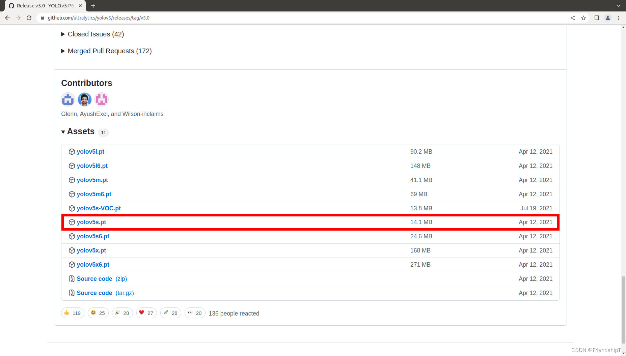
Task: Click the page vertical scrollbar thumb
Action: [x=623, y=309]
